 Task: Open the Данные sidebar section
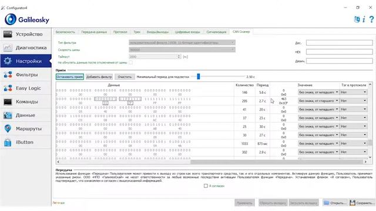pyautogui.click(x=26, y=115)
